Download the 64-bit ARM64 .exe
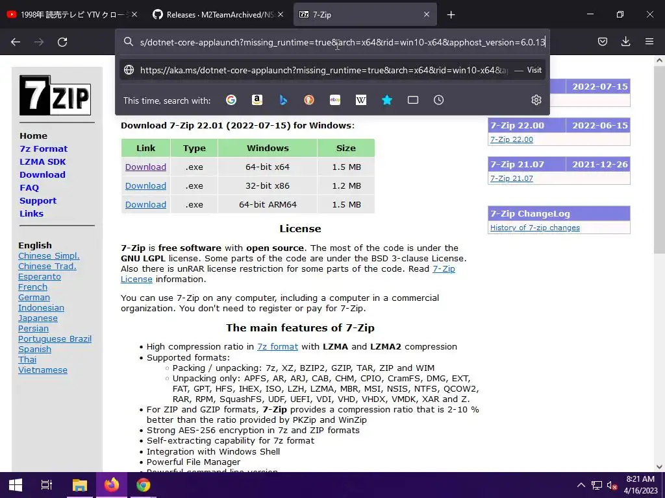This screenshot has height=498, width=665. pos(145,204)
